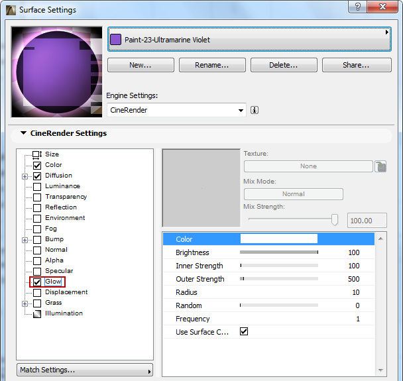Screen dimensions: 403x381
Task: Click the Engine Settings info icon
Action: pos(254,110)
